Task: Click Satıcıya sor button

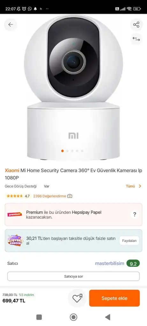Action: tap(73, 276)
